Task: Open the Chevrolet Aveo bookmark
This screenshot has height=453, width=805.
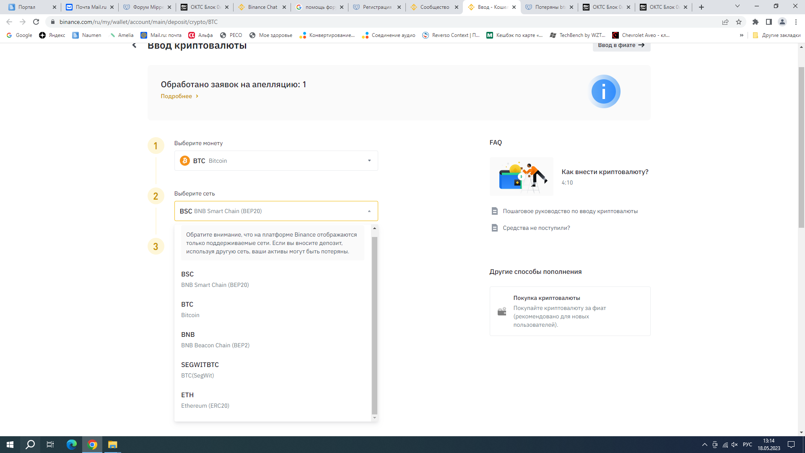Action: pyautogui.click(x=641, y=35)
